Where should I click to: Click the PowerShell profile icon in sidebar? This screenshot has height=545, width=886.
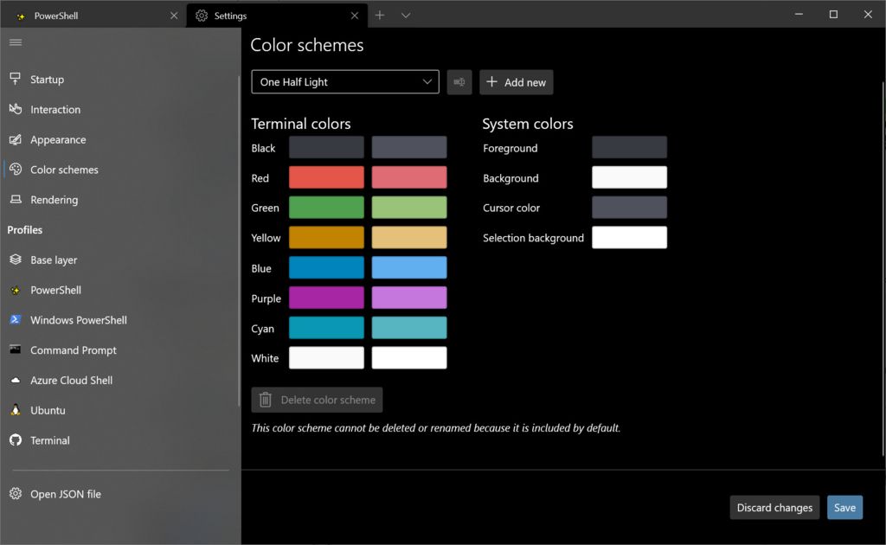coord(16,290)
